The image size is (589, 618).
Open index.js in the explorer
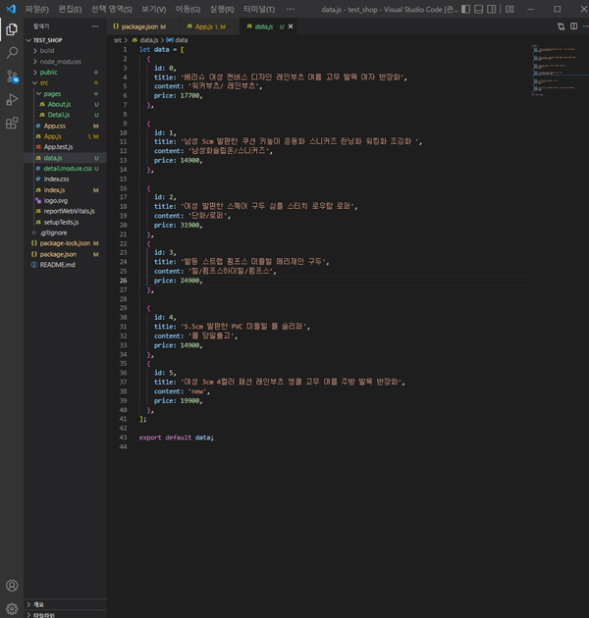point(65,190)
